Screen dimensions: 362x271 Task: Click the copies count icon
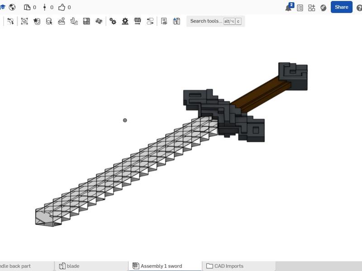click(27, 7)
